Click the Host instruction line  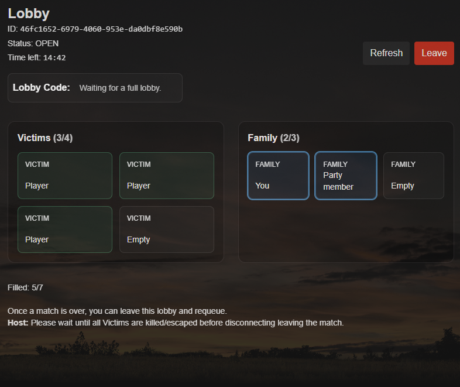point(176,323)
